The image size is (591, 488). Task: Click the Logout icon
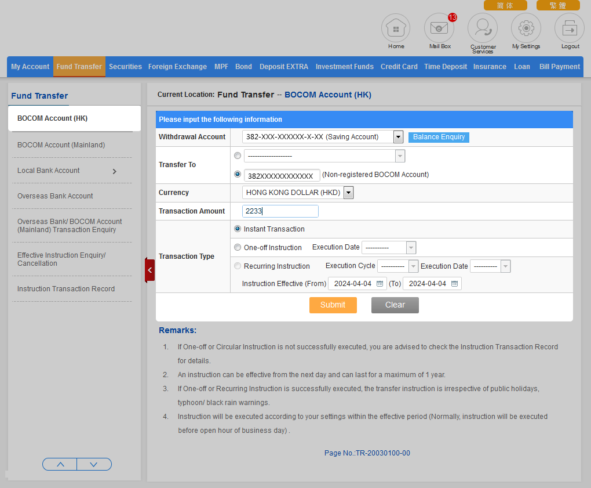click(x=570, y=28)
